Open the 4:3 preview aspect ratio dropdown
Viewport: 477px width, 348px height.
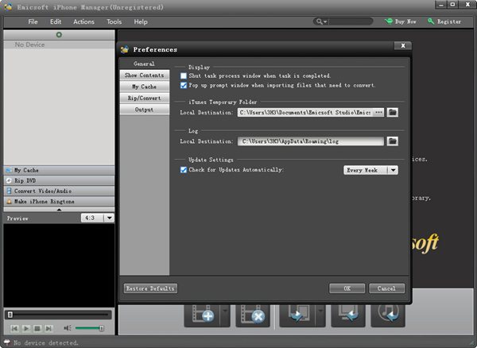click(97, 218)
